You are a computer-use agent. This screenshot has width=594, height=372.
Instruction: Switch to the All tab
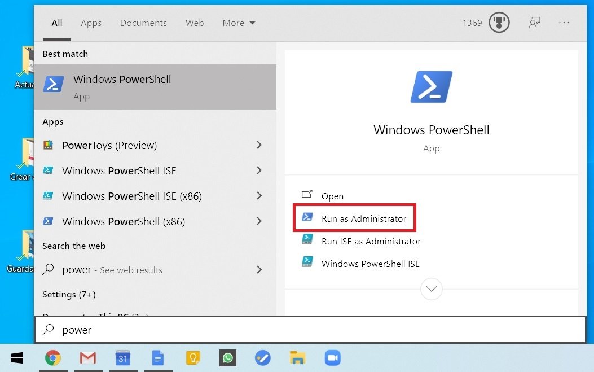(x=57, y=23)
